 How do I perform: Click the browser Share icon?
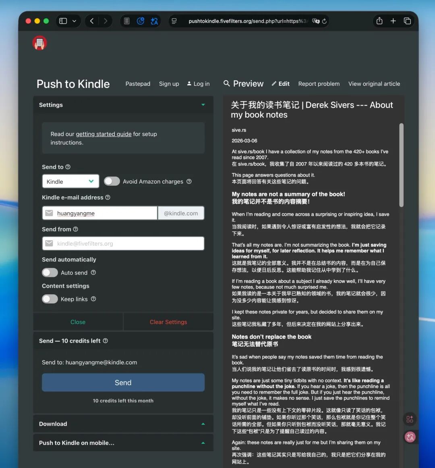379,21
